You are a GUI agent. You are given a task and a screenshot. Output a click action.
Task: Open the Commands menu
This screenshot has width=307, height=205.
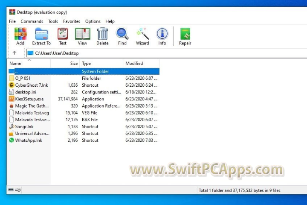click(x=32, y=21)
